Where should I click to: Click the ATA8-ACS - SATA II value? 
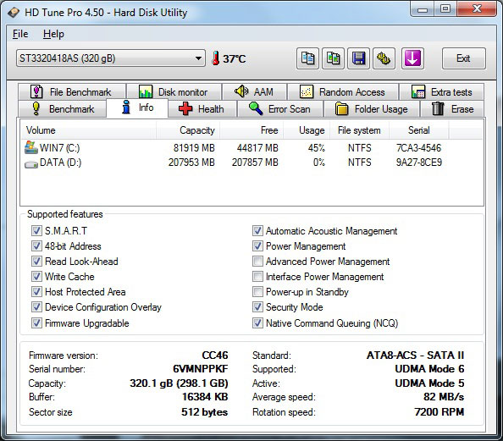point(416,355)
